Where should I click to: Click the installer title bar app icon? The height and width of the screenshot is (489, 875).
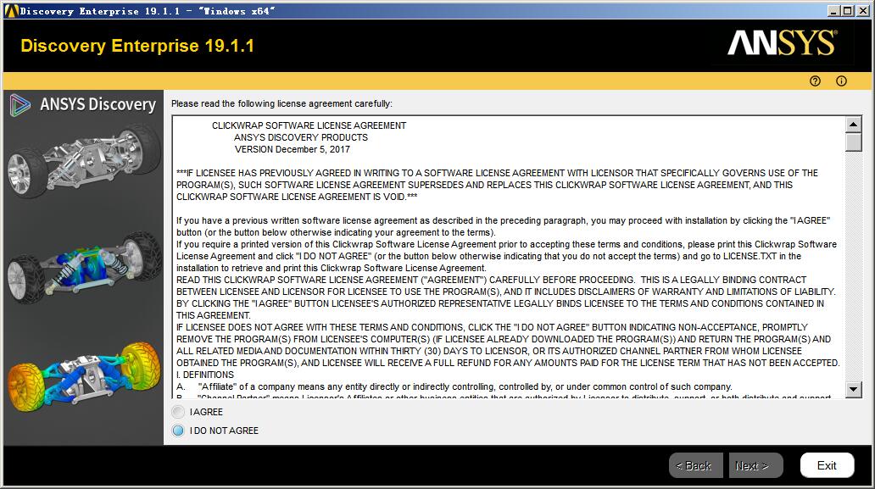[x=11, y=11]
